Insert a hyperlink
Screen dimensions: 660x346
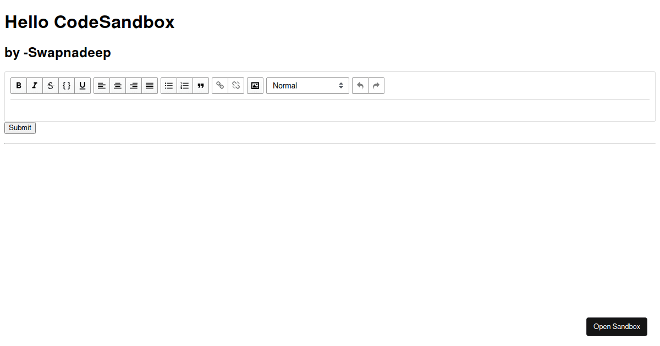[219, 86]
